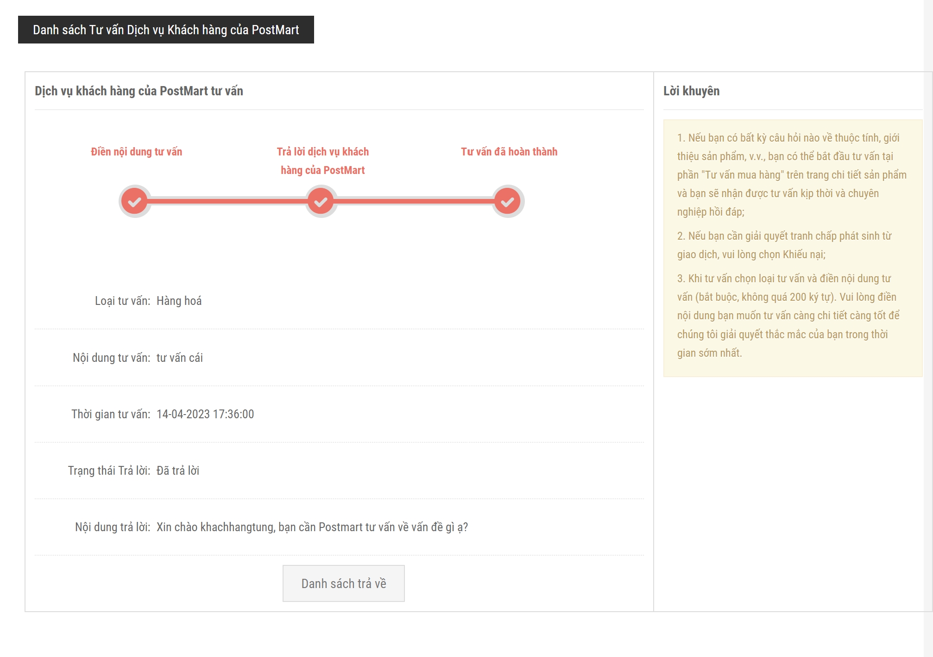Screen dimensions: 933x657
Task: Click the advice tip mentioning Khiếu nại
Action: 784,245
